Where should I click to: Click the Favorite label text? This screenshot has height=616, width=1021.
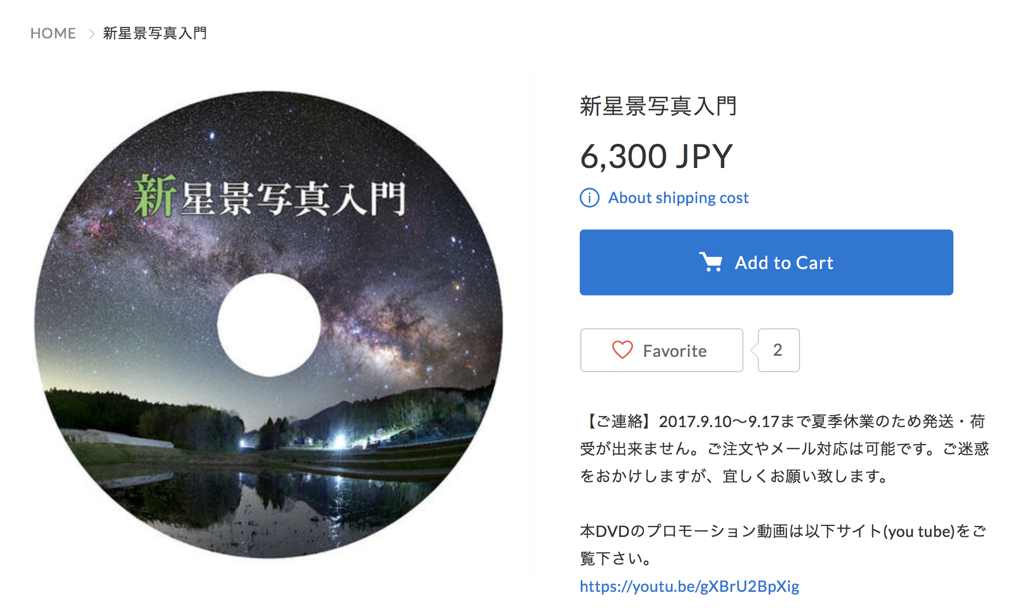[x=675, y=351]
